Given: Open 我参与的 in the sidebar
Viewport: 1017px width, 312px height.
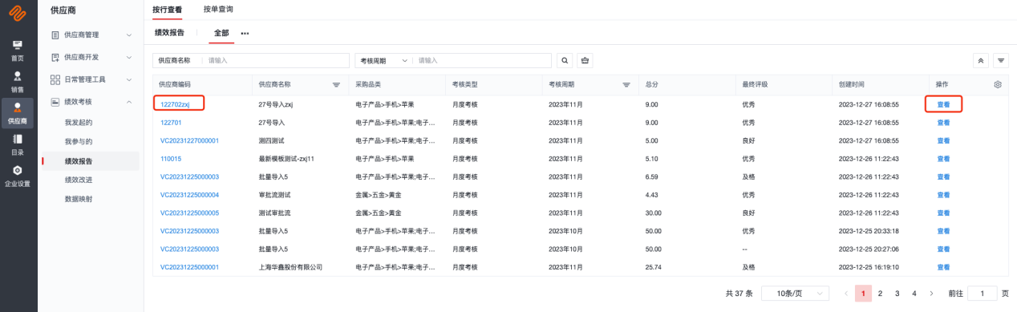Looking at the screenshot, I should coord(79,141).
